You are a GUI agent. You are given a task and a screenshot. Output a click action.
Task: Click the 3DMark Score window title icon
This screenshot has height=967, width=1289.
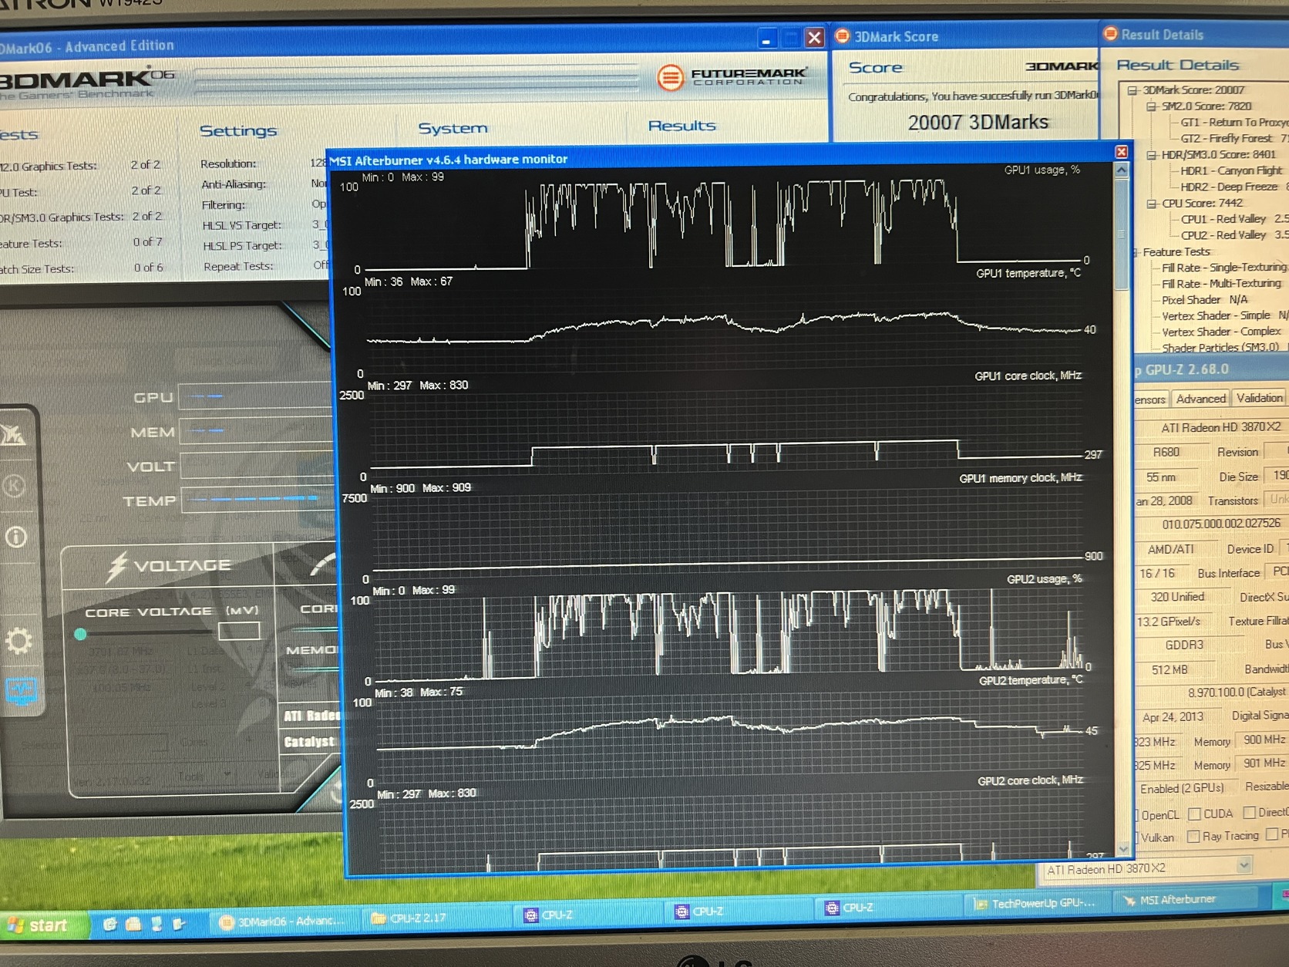click(842, 36)
